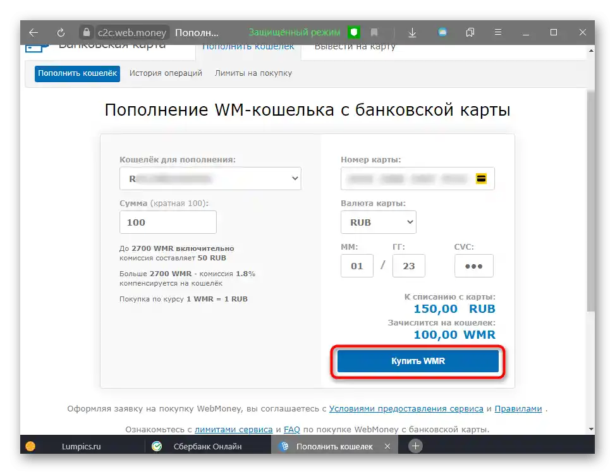This screenshot has width=615, height=474.
Task: Expand the Кошелёк для пополнения dropdown
Action: tap(210, 179)
